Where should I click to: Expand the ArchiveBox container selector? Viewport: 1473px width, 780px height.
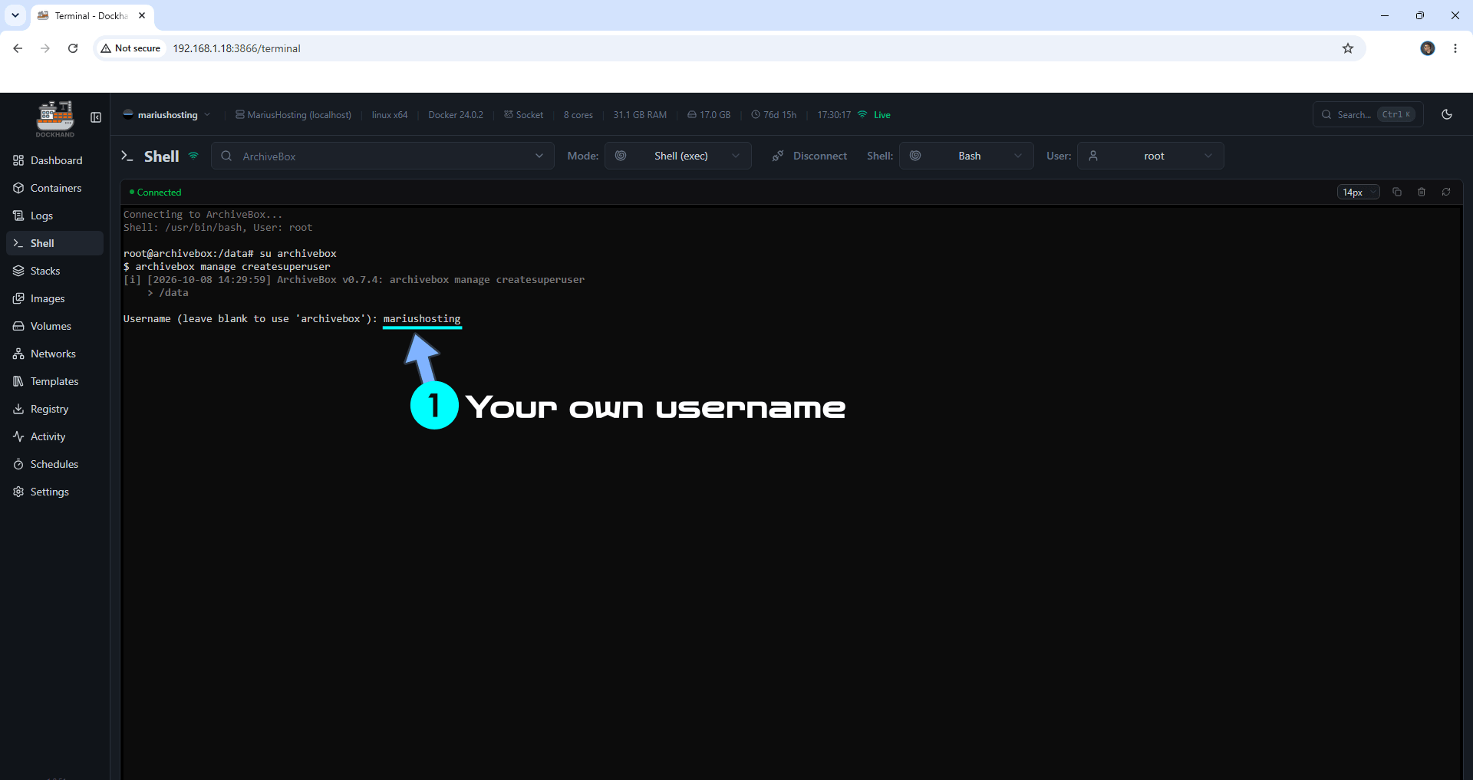[x=383, y=156]
